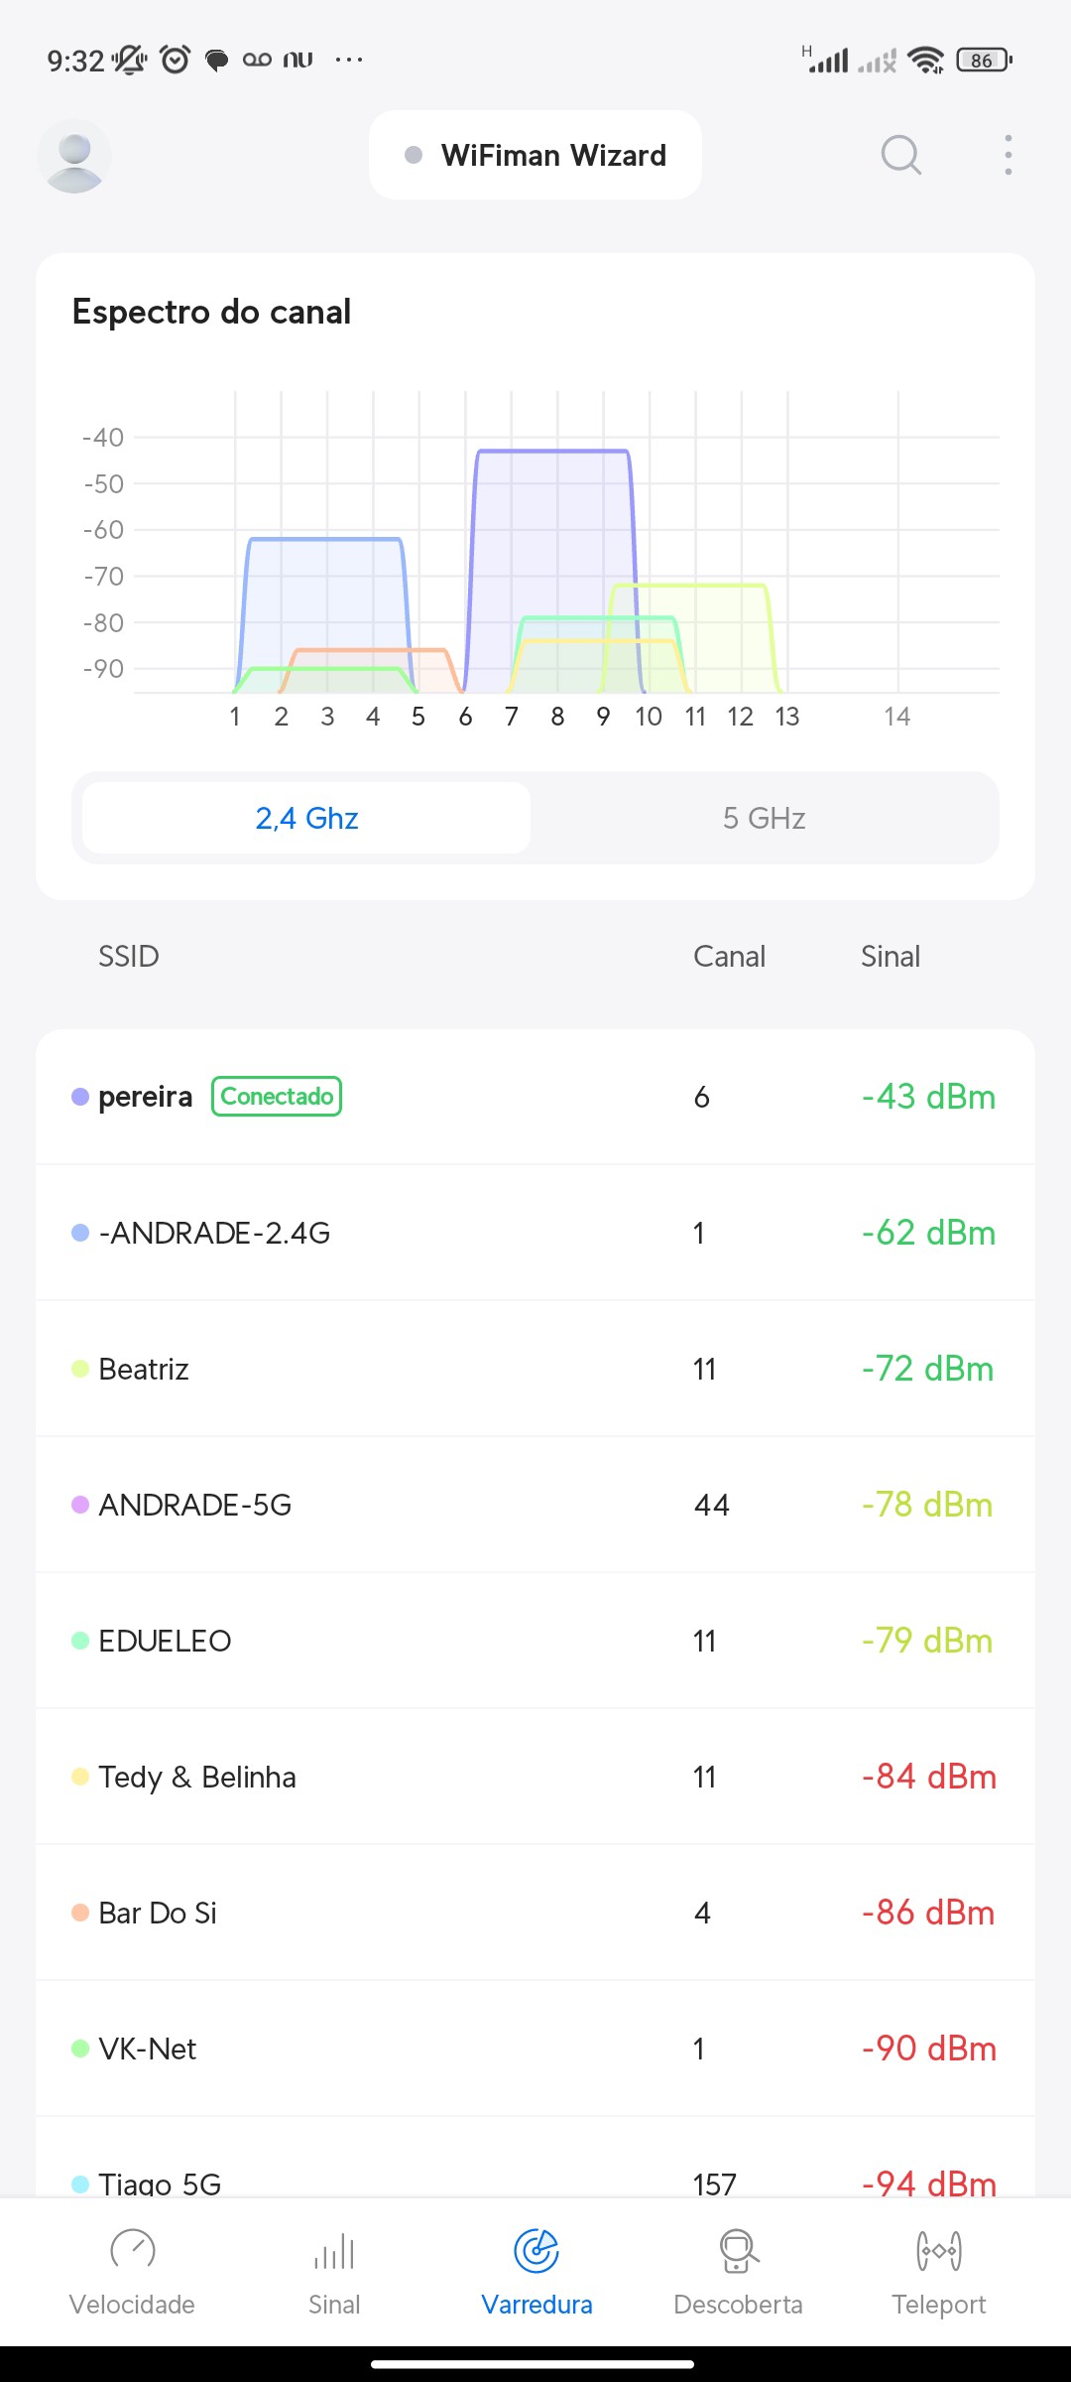The image size is (1071, 2382).
Task: Tap the search magnifier icon
Action: pos(900,156)
